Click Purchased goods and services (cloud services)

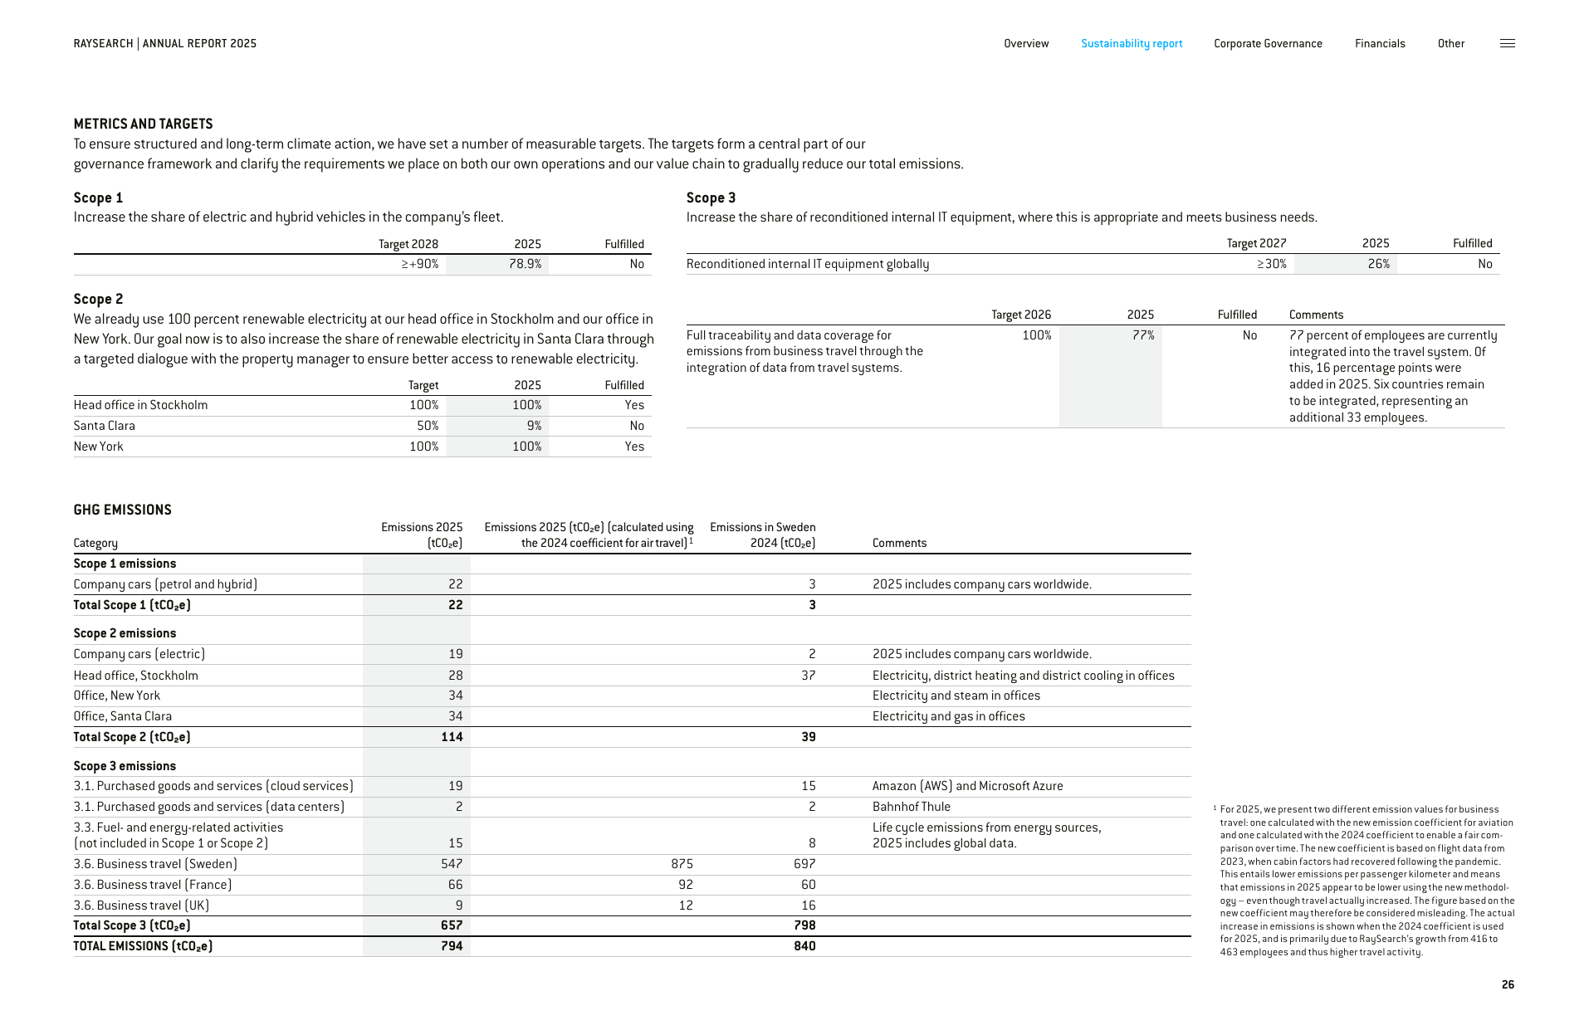(213, 786)
